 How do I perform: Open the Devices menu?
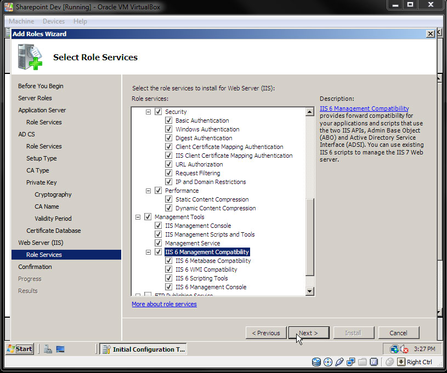pyautogui.click(x=54, y=21)
